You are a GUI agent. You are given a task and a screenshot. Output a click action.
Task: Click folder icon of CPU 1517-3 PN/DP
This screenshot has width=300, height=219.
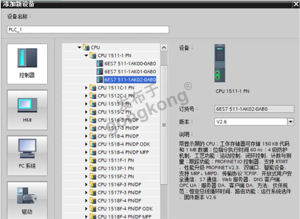point(93,128)
